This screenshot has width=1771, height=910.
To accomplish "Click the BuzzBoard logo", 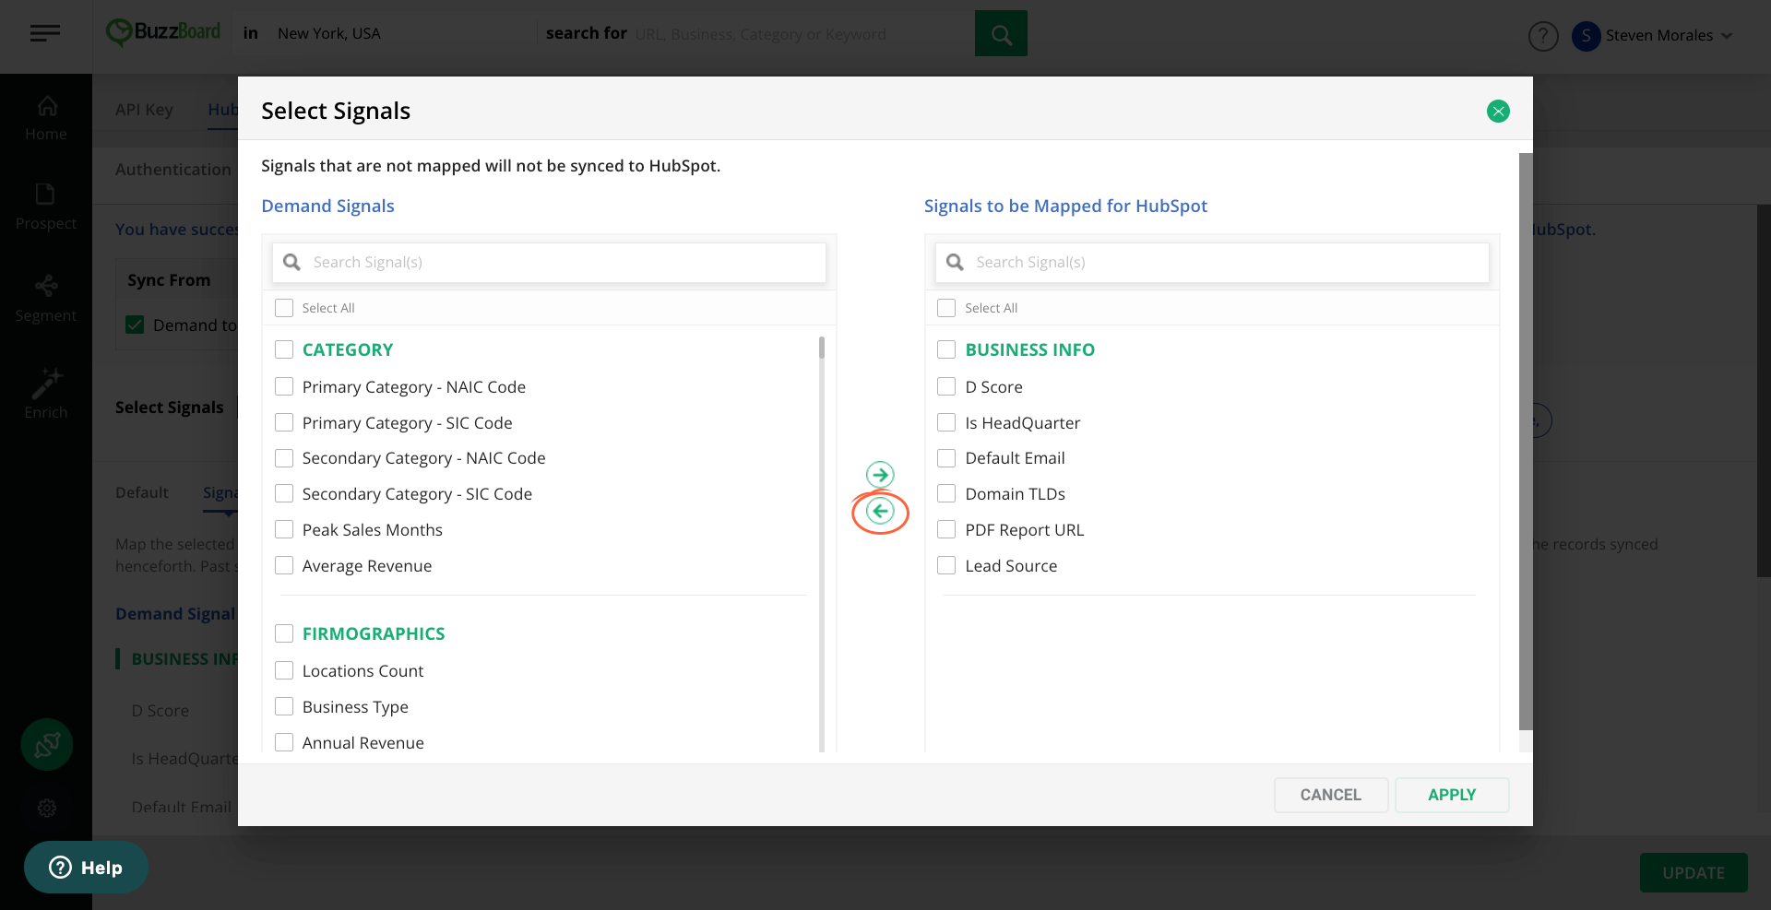I will click(163, 32).
